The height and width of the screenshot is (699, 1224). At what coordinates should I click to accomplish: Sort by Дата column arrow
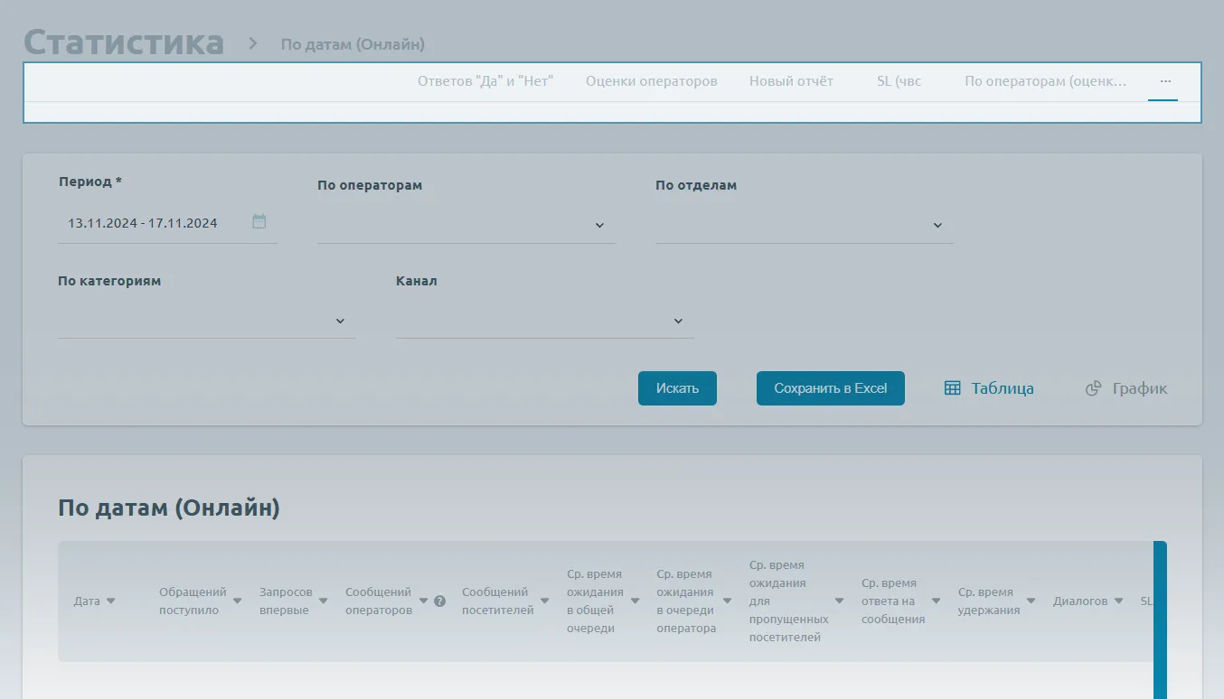pos(110,601)
